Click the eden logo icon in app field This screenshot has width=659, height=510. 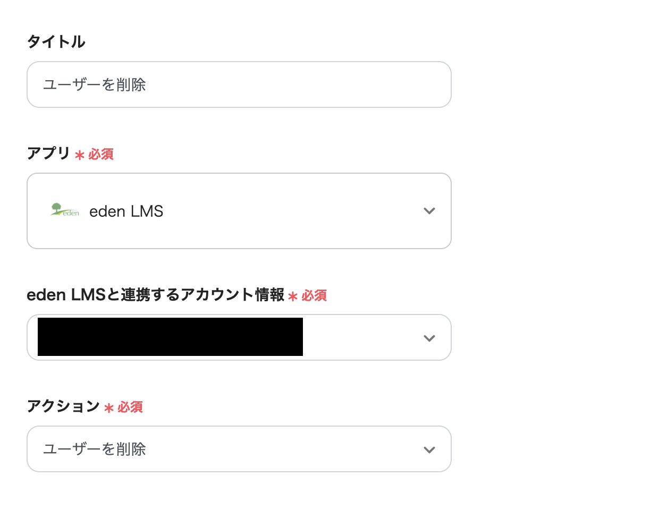tap(64, 210)
